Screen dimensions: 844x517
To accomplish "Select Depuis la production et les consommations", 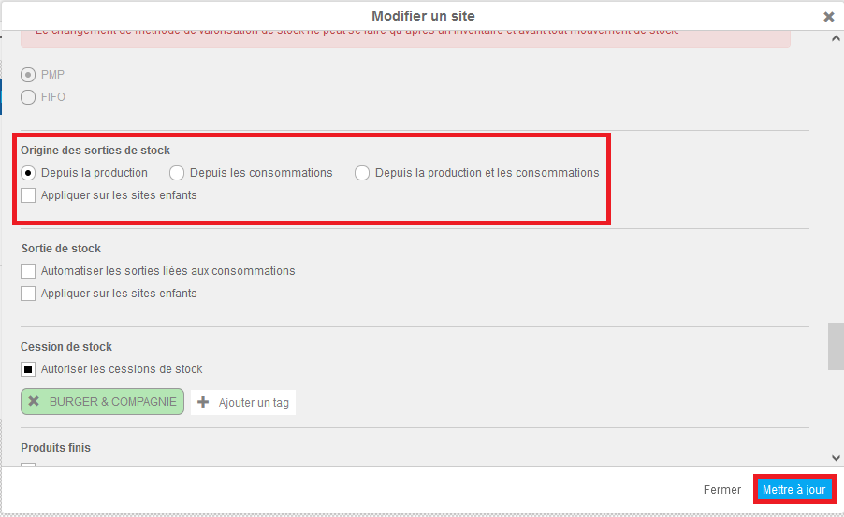I will [362, 173].
